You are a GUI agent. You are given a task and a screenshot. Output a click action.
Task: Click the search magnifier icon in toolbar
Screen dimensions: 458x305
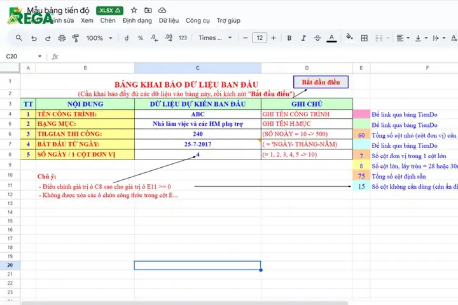tap(18, 38)
